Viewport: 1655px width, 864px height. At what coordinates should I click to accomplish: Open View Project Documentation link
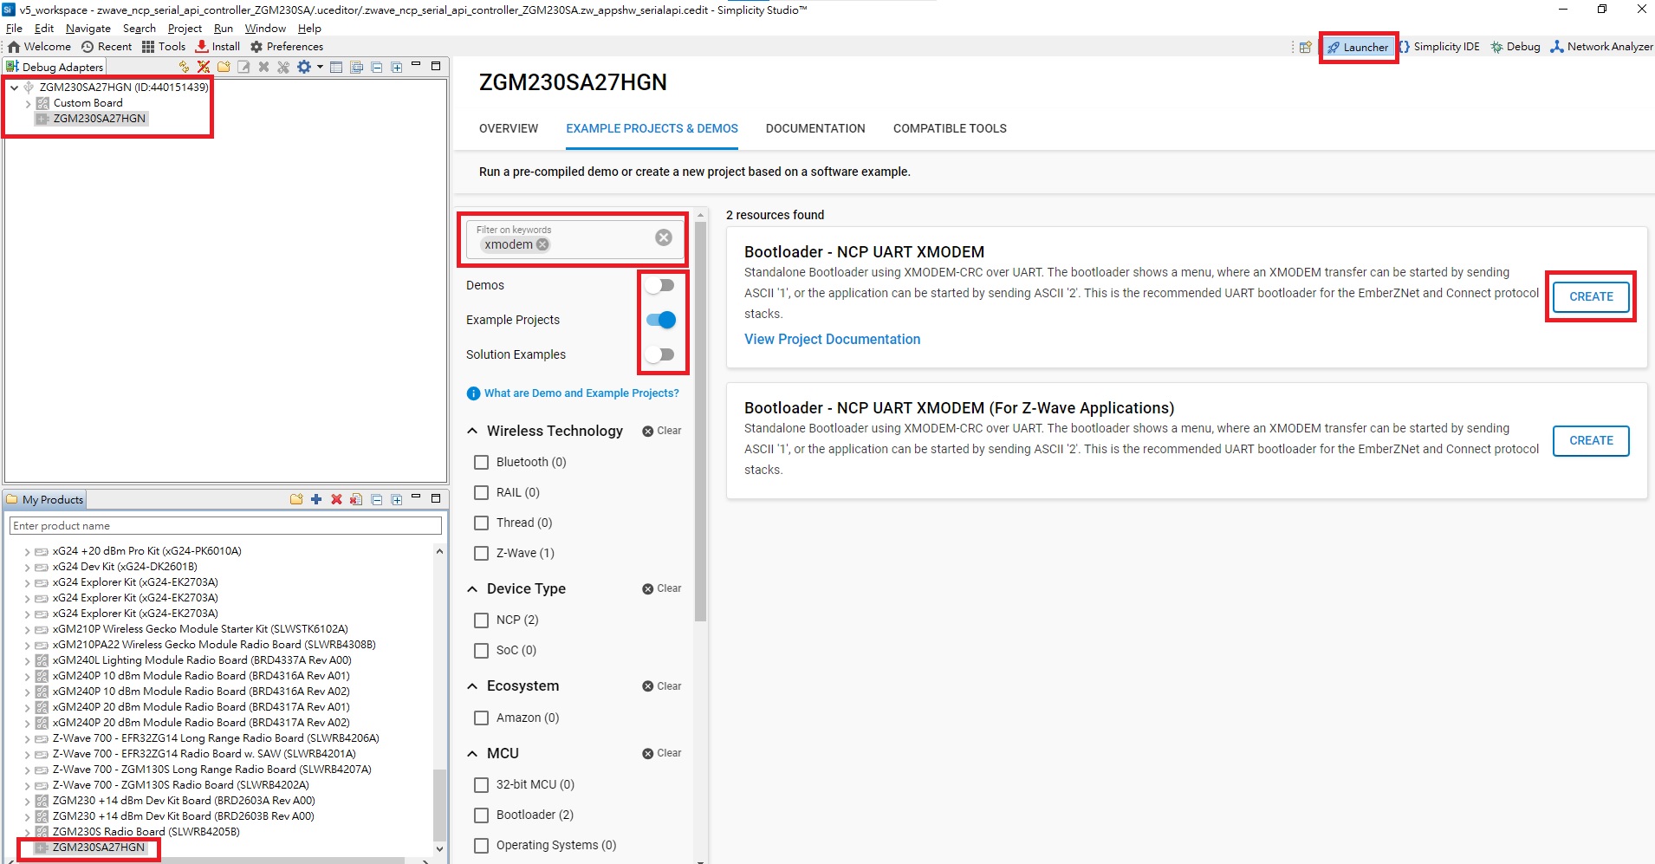coord(832,339)
